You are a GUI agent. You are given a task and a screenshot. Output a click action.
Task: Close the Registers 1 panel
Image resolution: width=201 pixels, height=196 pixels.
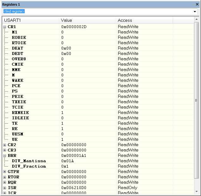[x=197, y=4]
